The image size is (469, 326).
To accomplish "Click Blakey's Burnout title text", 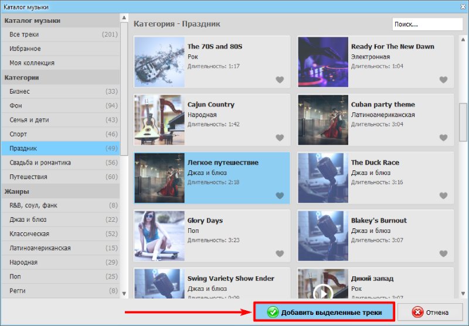I will click(379, 220).
